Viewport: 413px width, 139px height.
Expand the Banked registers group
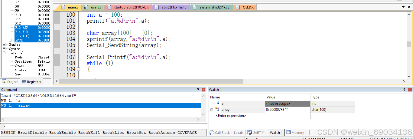[4, 45]
